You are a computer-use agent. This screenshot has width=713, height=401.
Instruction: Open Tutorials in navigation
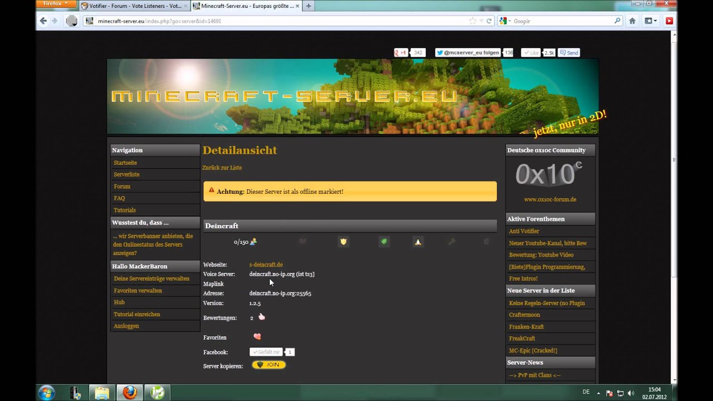click(x=125, y=210)
